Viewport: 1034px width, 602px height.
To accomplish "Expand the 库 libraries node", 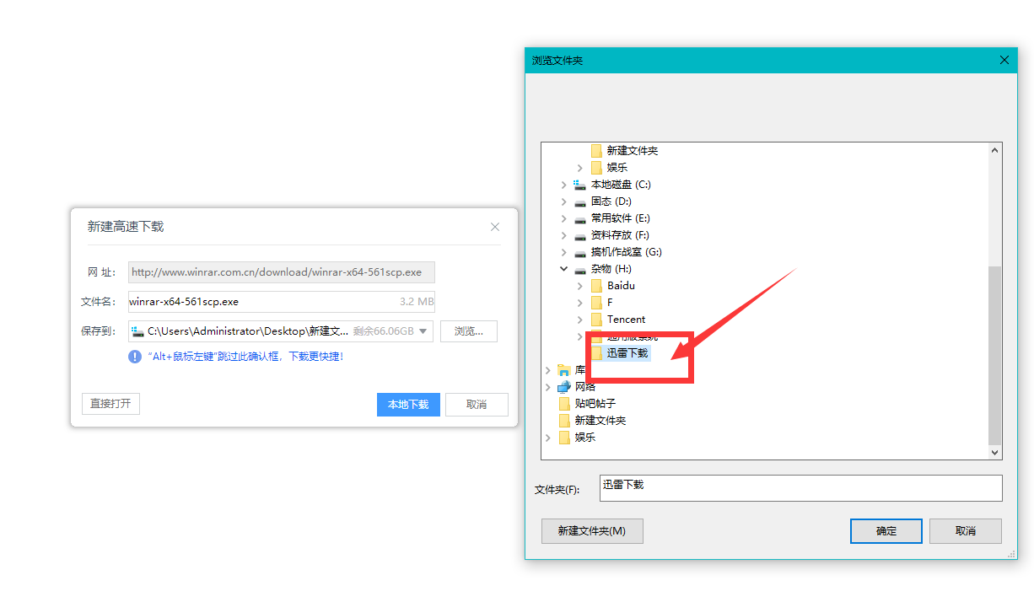I will coord(548,370).
